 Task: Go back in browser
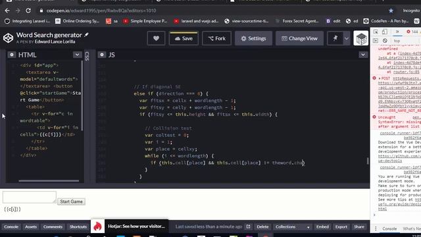point(7,11)
